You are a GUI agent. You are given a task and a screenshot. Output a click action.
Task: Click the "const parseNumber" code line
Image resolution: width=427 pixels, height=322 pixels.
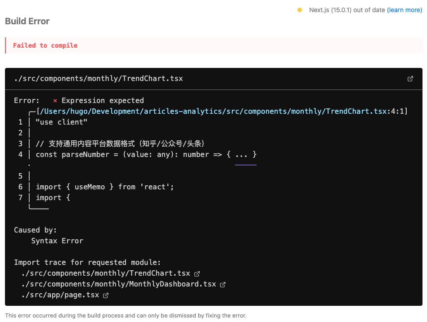click(146, 155)
